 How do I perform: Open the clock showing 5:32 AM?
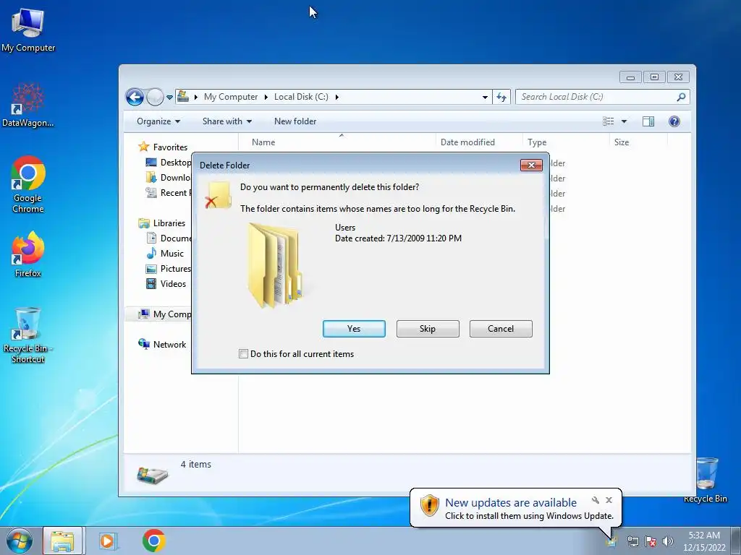[x=704, y=541]
